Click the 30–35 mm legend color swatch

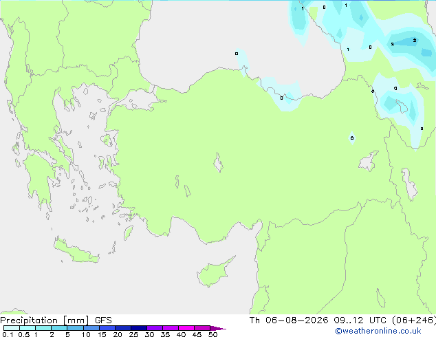pyautogui.click(x=154, y=328)
